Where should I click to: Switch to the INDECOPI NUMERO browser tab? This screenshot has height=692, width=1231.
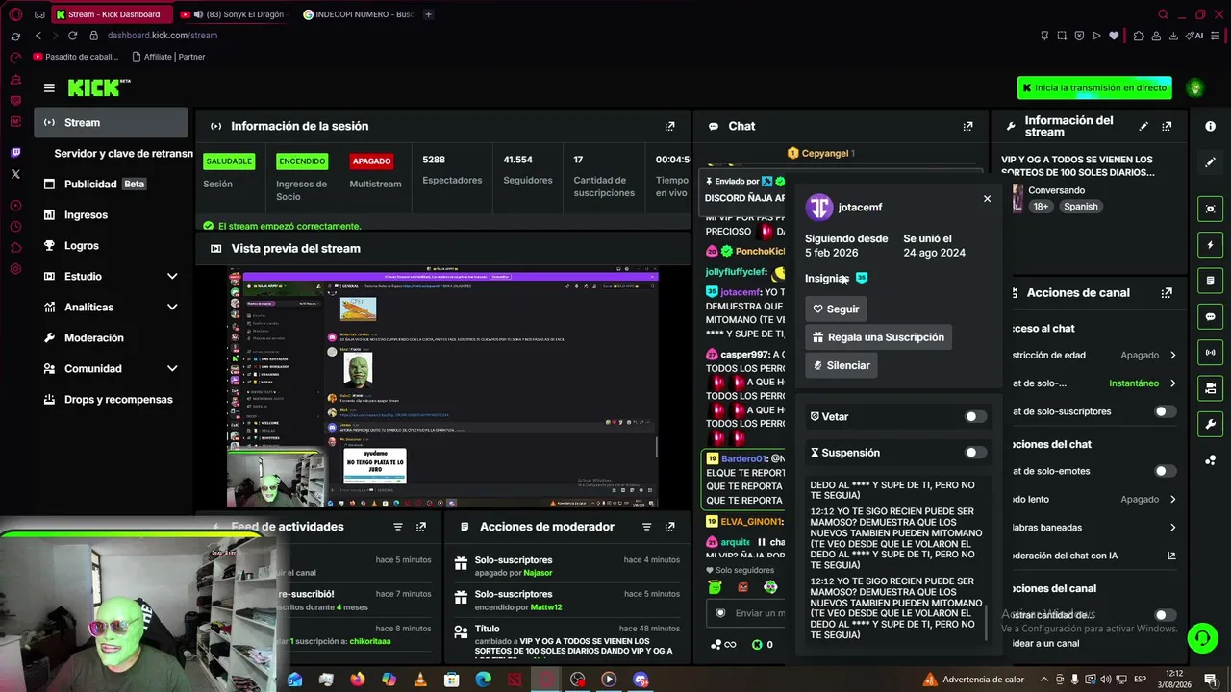pos(359,14)
